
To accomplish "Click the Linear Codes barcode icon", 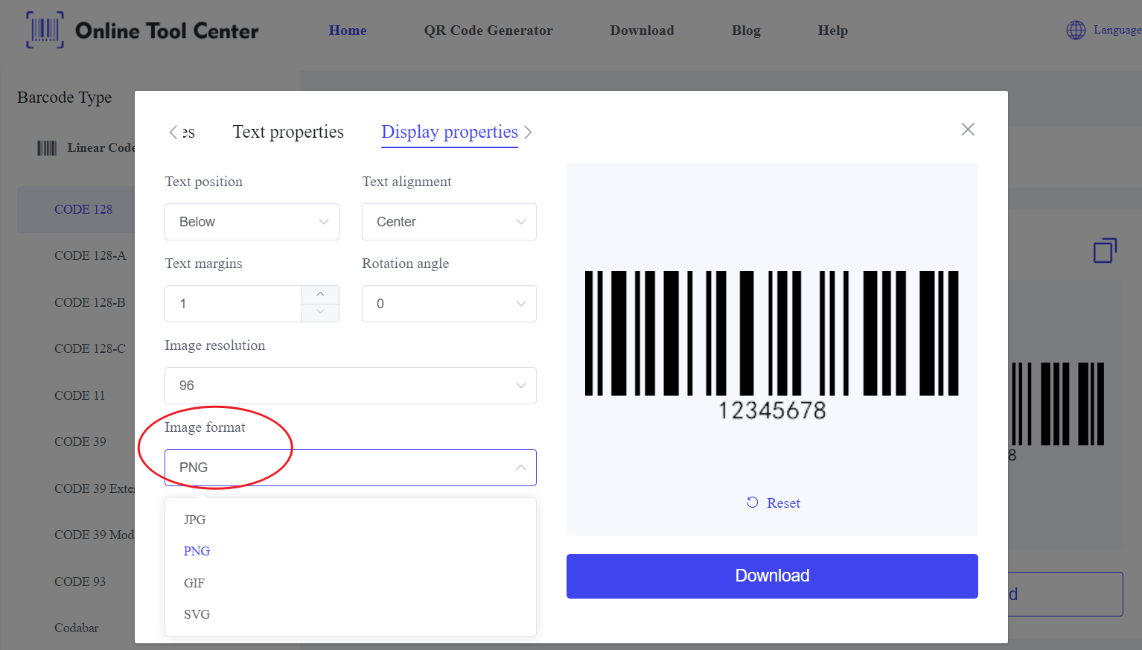I will coord(47,148).
